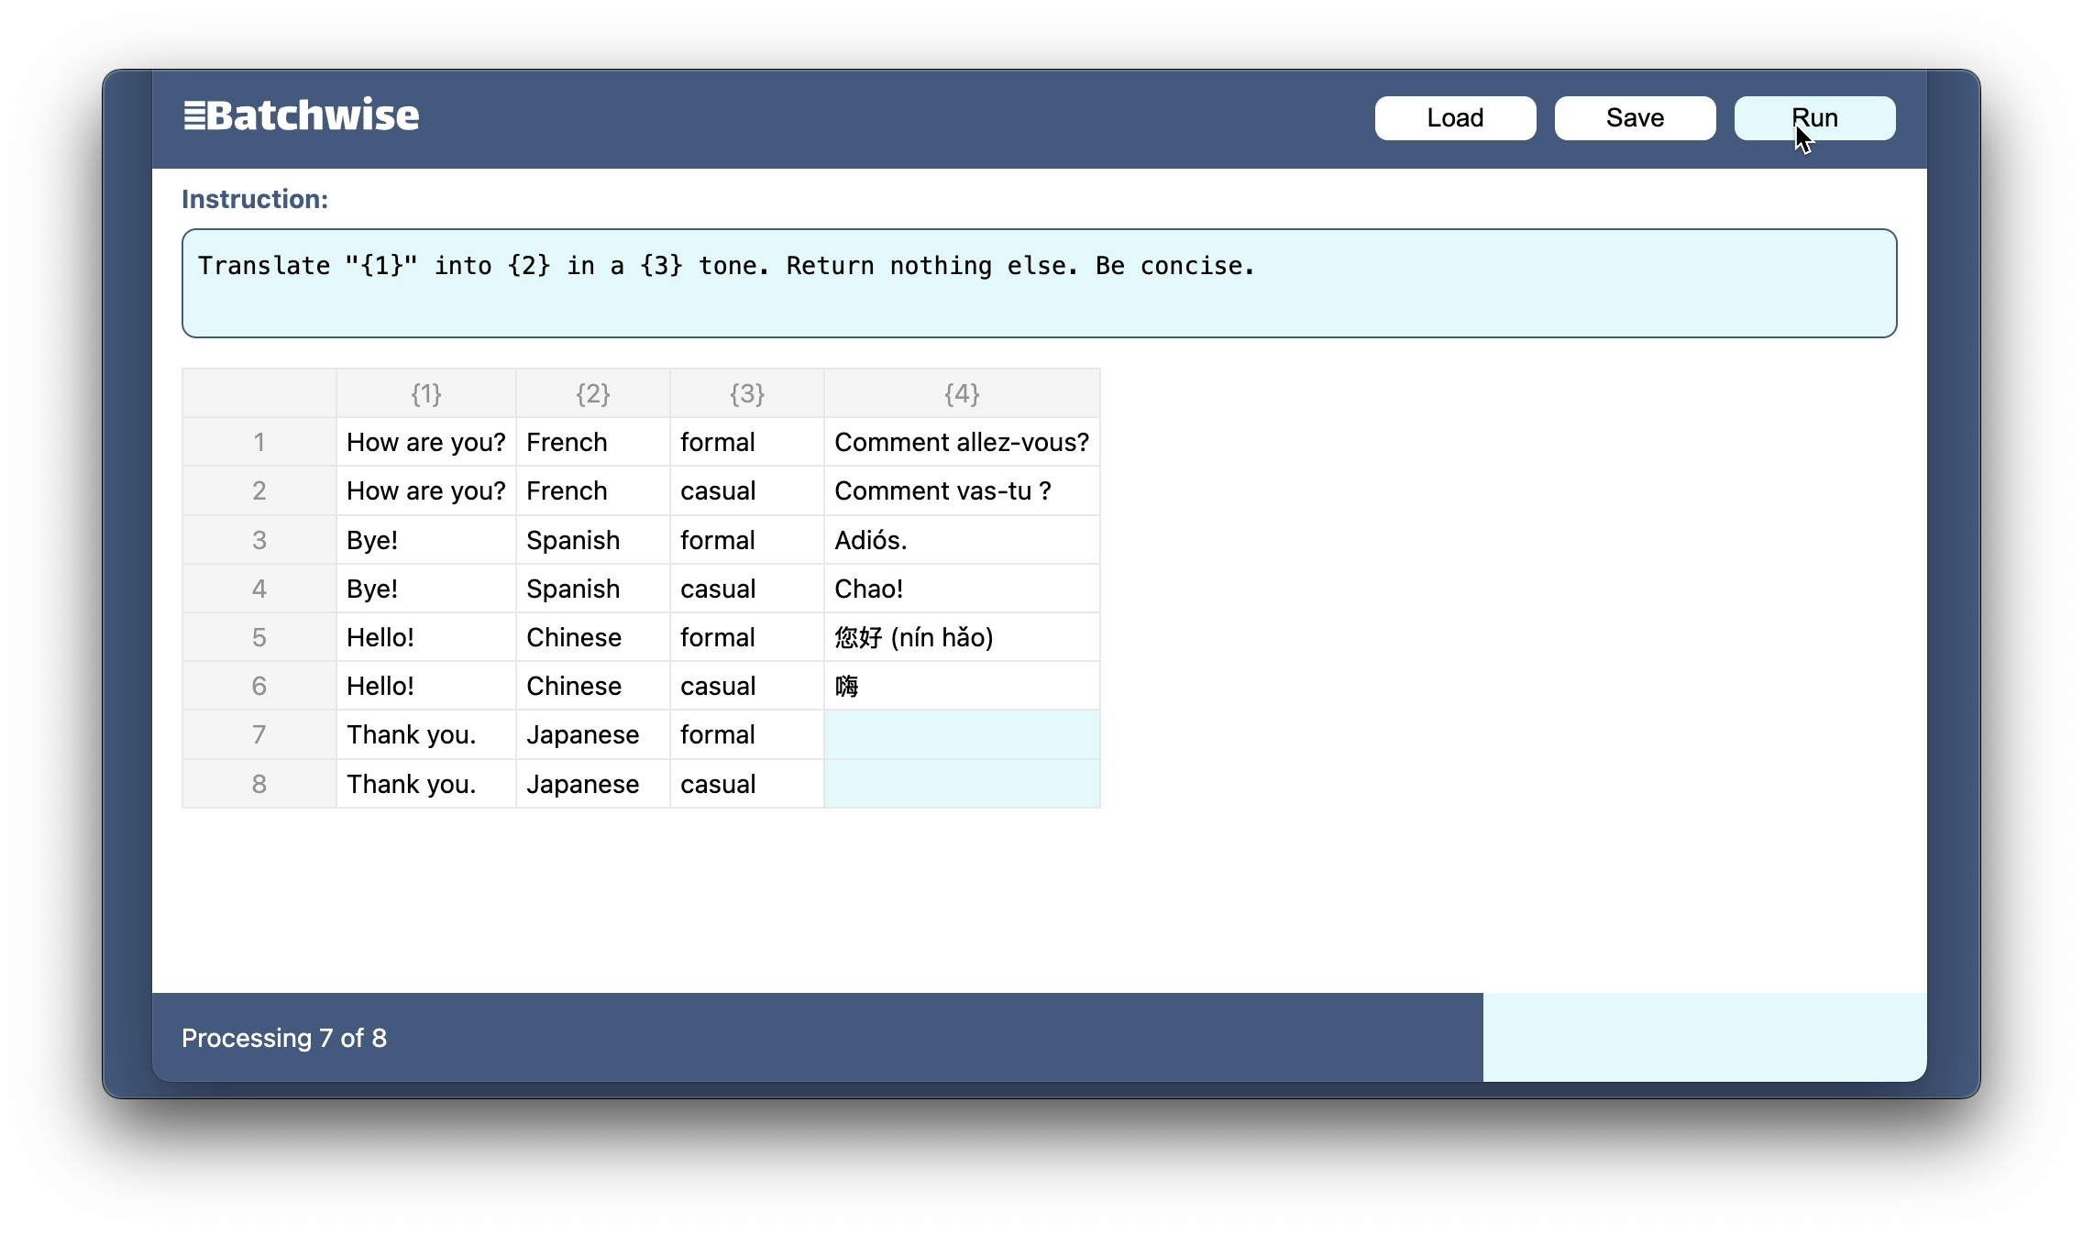Select the {3} column header
The width and height of the screenshot is (2083, 1234).
(746, 394)
